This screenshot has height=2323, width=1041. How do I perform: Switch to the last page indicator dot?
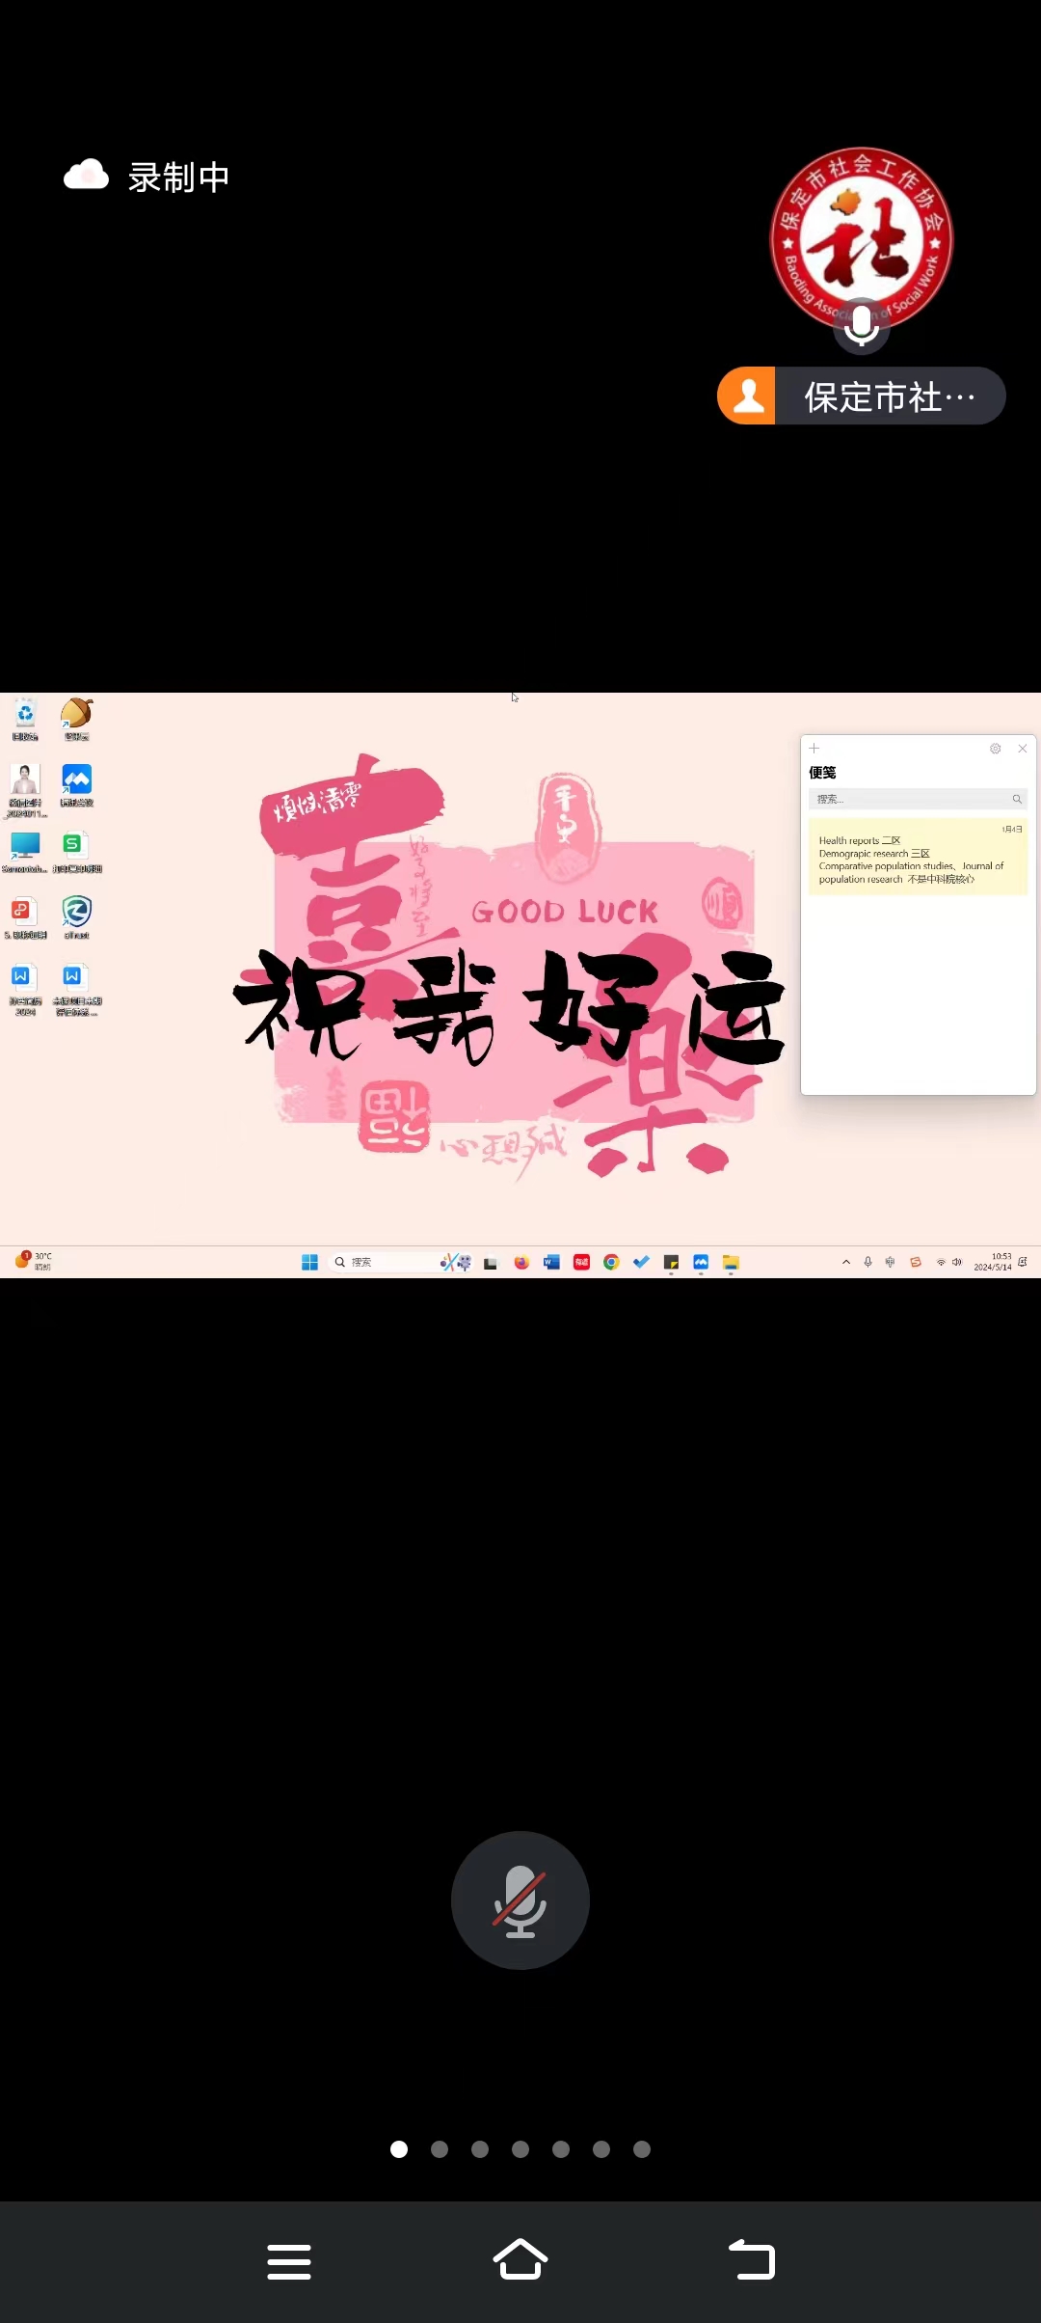coord(642,2148)
